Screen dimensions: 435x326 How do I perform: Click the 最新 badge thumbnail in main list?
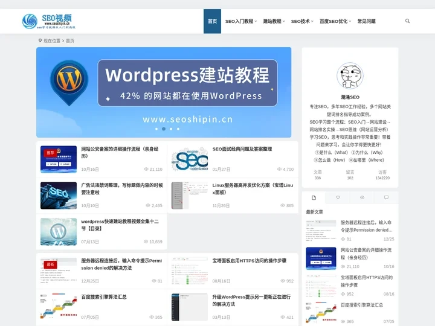coord(59,271)
